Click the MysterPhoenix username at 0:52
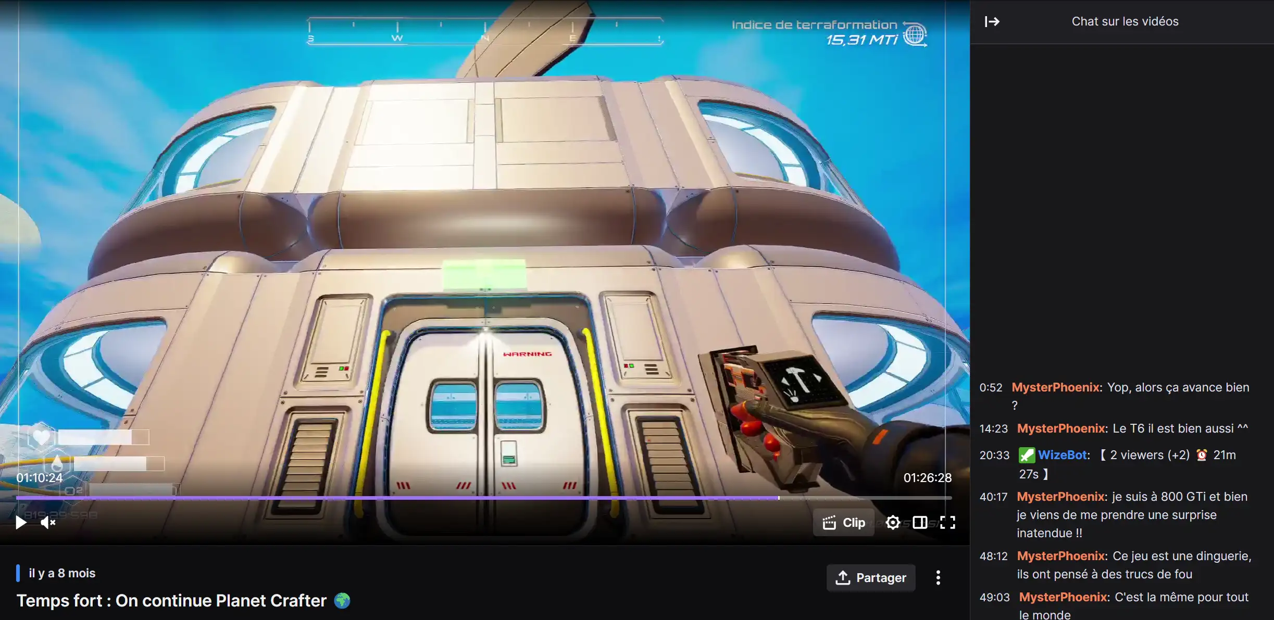This screenshot has height=620, width=1274. click(x=1056, y=387)
